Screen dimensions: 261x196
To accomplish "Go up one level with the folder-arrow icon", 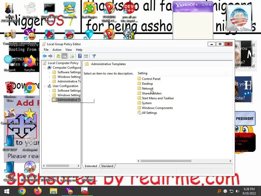I will [x=58, y=56].
